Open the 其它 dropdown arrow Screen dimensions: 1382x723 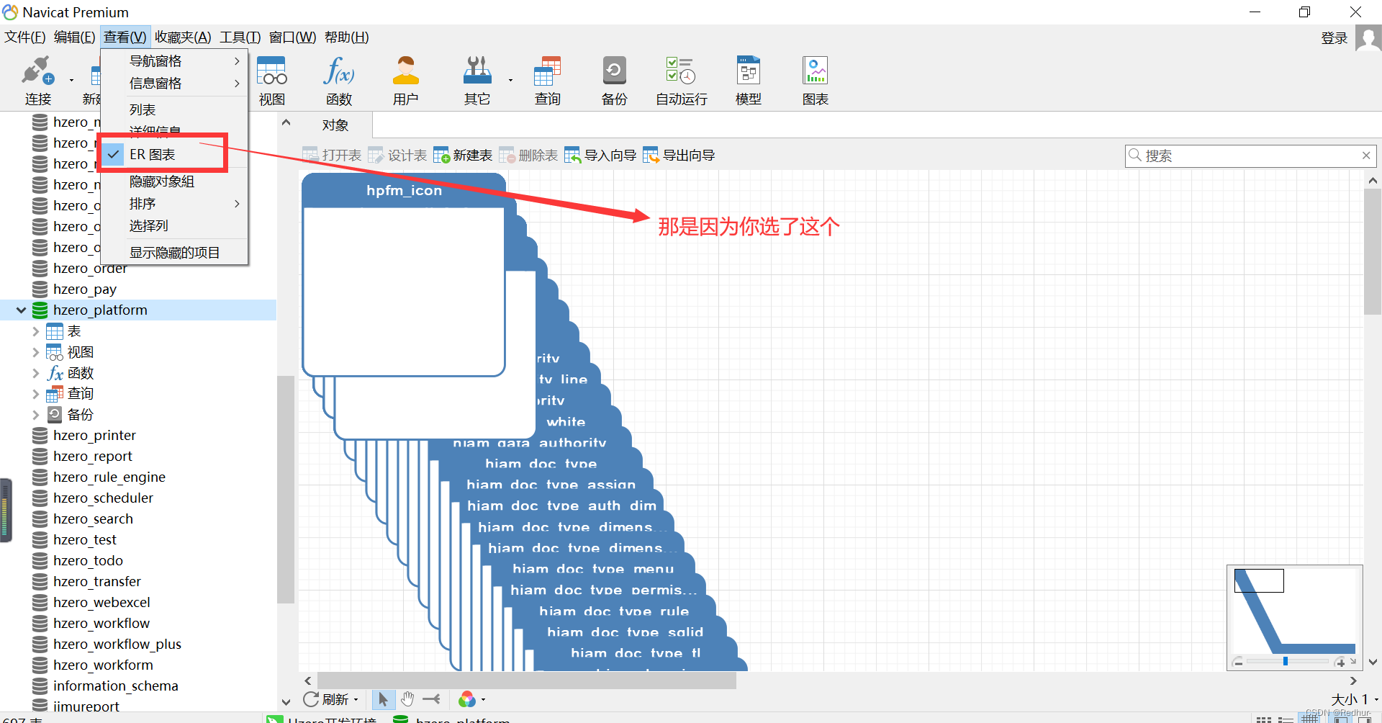coord(510,81)
